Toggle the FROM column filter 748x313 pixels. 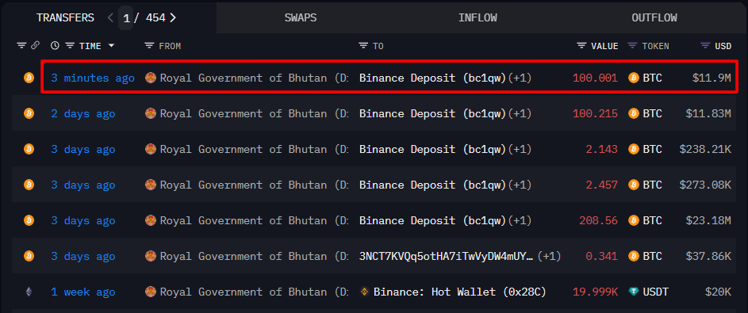[149, 46]
